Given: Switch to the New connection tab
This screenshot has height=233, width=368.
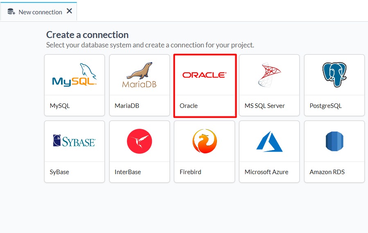Looking at the screenshot, I should pos(39,11).
